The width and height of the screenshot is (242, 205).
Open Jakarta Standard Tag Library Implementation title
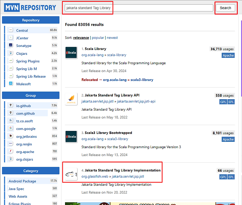(123, 170)
